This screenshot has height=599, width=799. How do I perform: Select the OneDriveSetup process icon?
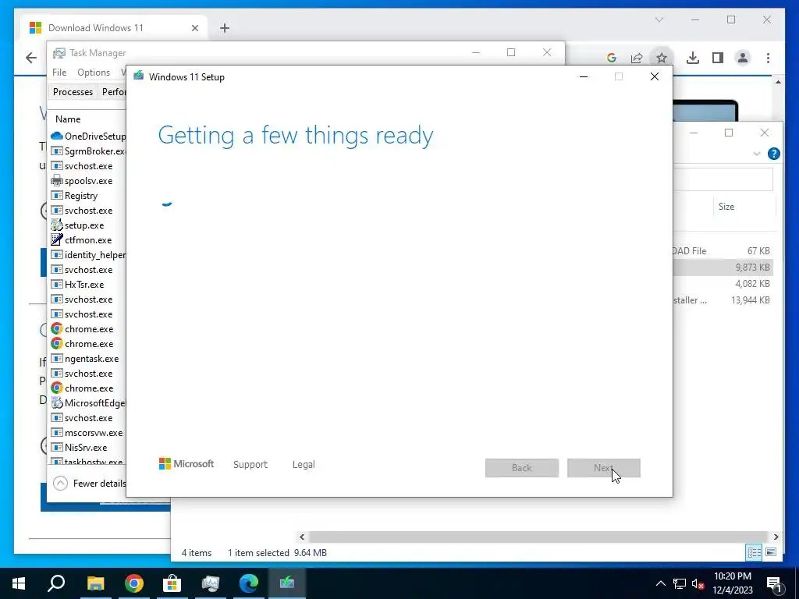(x=56, y=136)
